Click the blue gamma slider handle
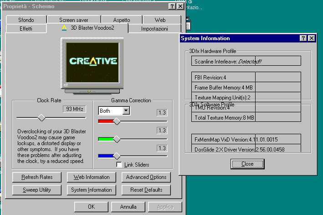323x215 pixels. click(x=117, y=156)
